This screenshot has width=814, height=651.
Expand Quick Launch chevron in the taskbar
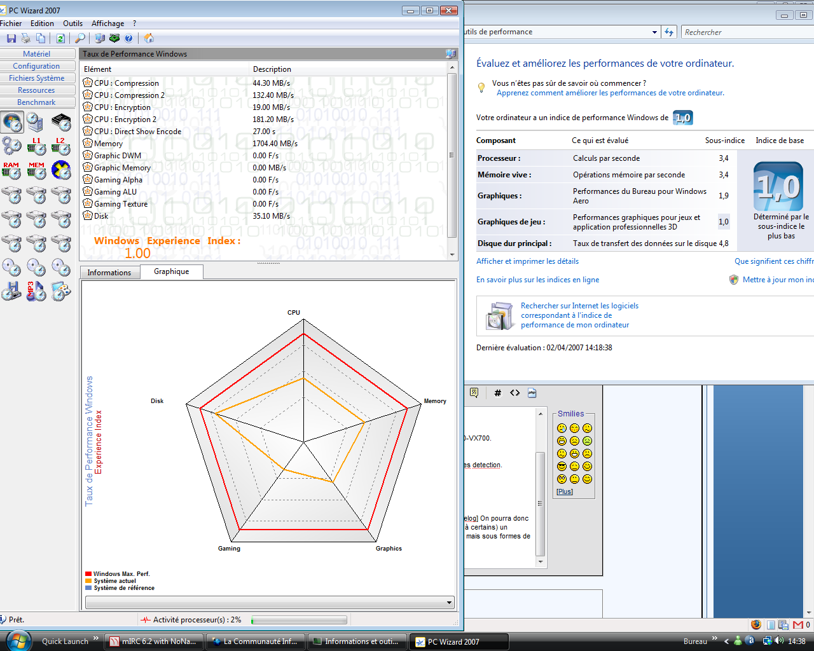click(96, 638)
